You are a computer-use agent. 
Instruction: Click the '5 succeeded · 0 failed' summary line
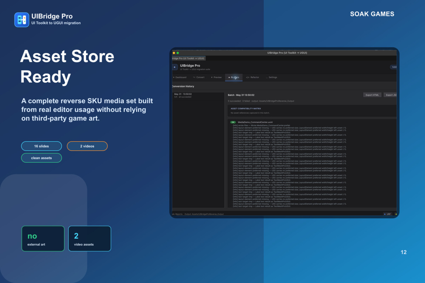click(261, 101)
